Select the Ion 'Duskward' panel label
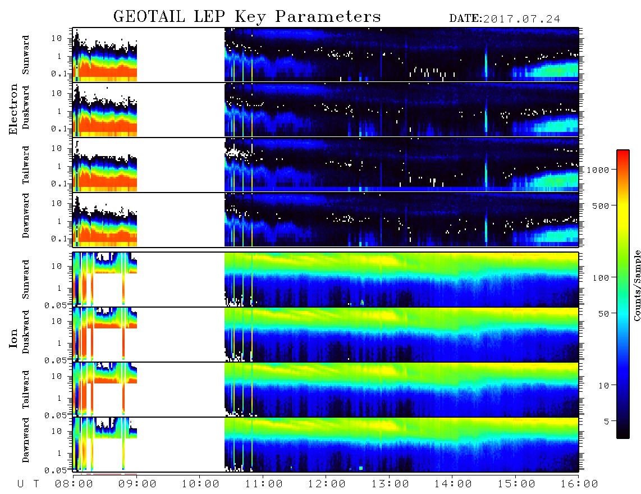This screenshot has height=494, width=641. (x=26, y=332)
